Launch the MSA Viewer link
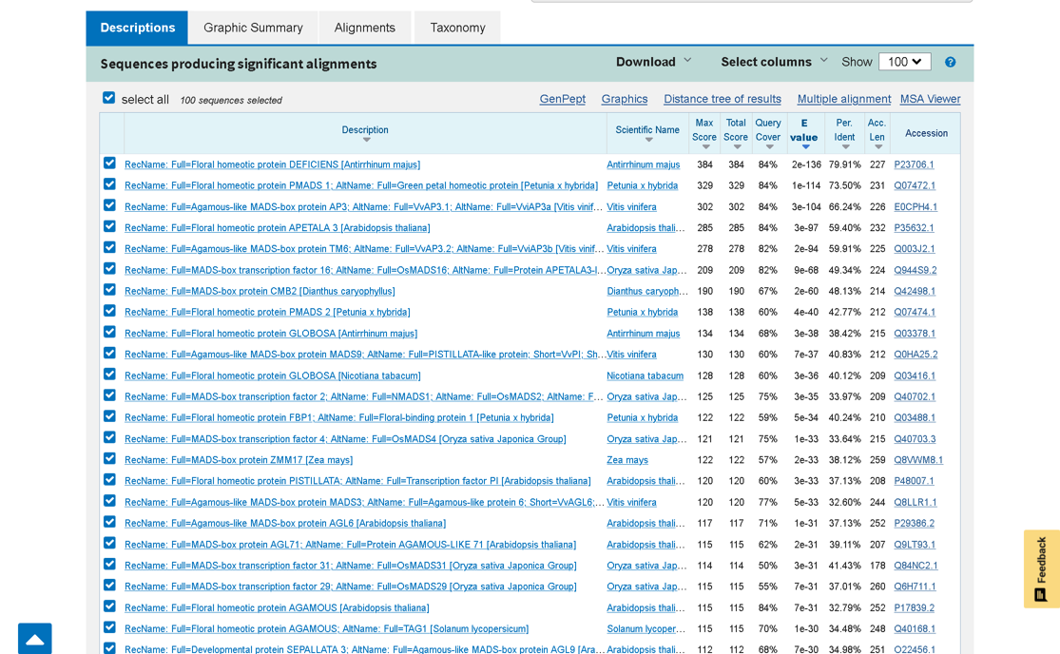This screenshot has width=1060, height=654. tap(930, 99)
